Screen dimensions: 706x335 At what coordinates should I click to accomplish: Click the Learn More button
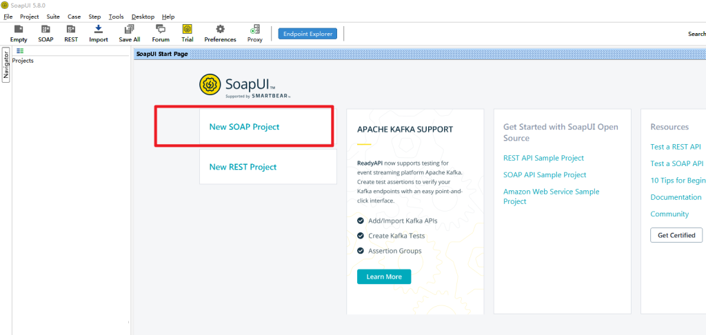(x=384, y=276)
